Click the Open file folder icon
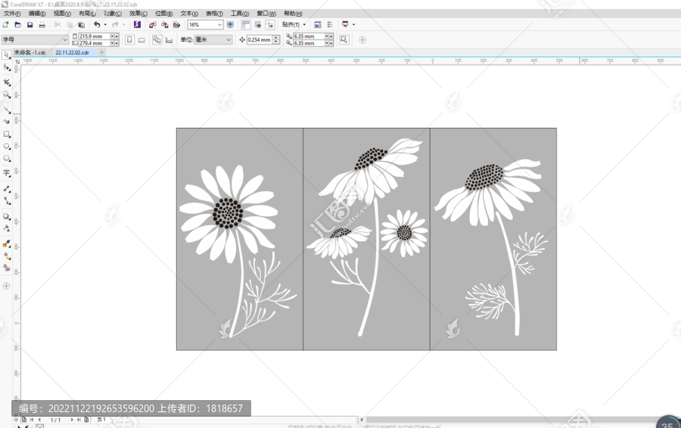This screenshot has height=428, width=681. pos(18,25)
